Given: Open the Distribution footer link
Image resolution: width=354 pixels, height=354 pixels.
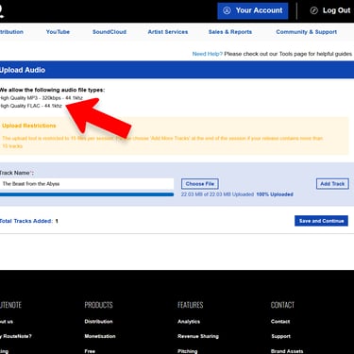Looking at the screenshot, I should click(x=98, y=322).
